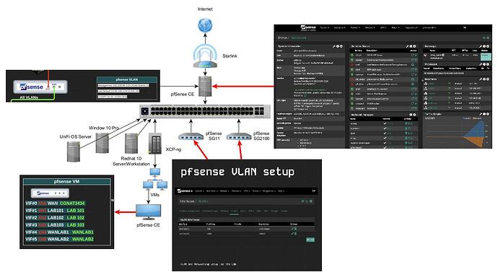Open Interfaces widget wrench settings
Viewport: 498px width, 280px height.
(481, 79)
